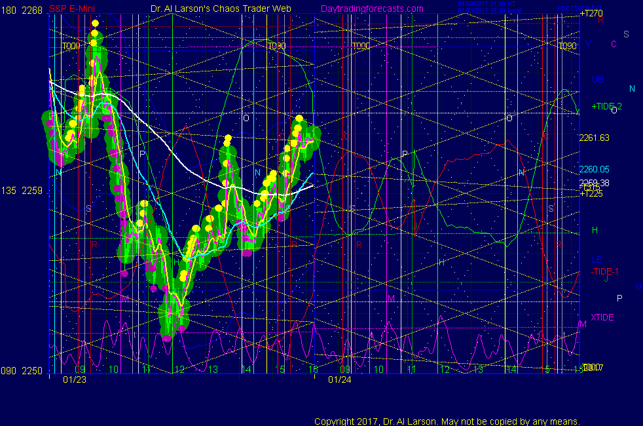Click hour "12" of the 01/23 session
Viewport: 643px width, 426px height.
click(x=179, y=370)
